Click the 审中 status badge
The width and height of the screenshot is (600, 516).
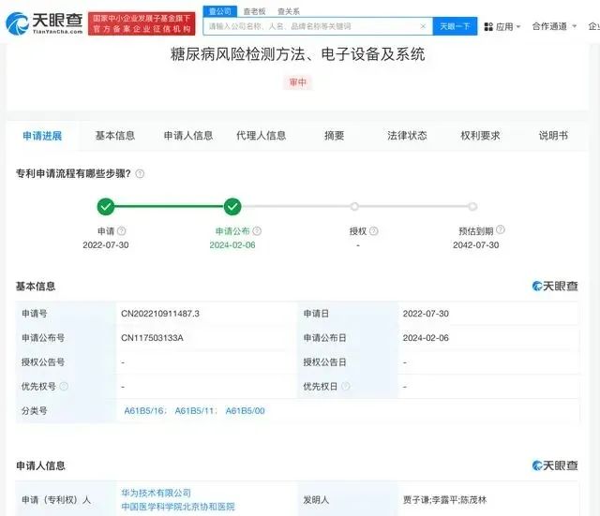point(298,82)
